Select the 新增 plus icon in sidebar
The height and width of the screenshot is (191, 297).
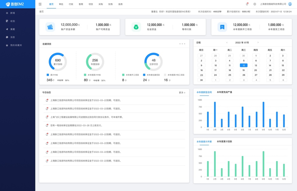(7, 13)
